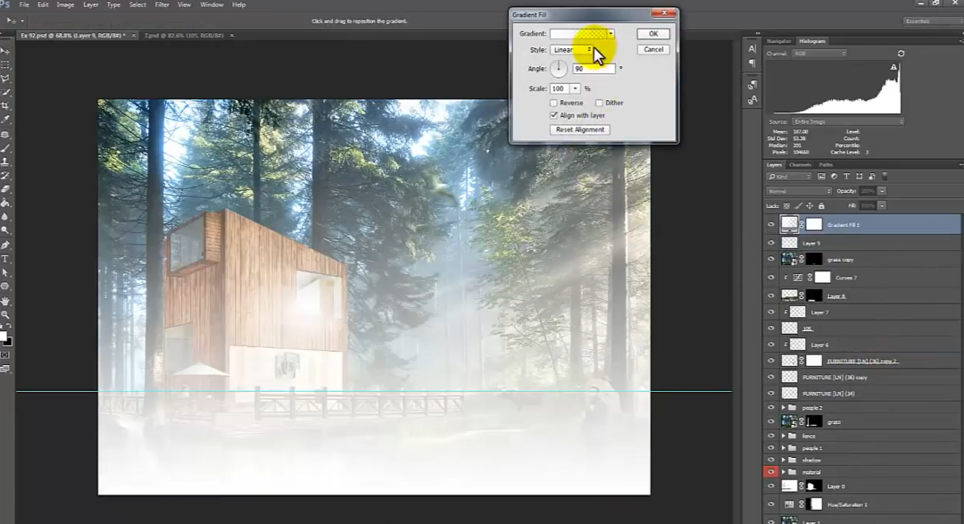
Task: Switch to the Navigator tab
Action: click(x=779, y=41)
